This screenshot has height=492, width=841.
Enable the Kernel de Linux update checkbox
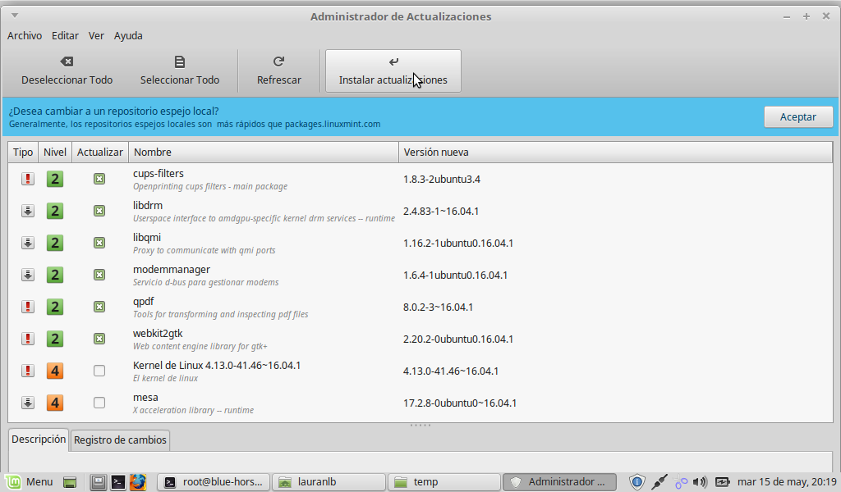click(99, 371)
